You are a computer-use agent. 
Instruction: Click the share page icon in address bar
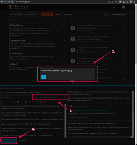coord(112,2)
